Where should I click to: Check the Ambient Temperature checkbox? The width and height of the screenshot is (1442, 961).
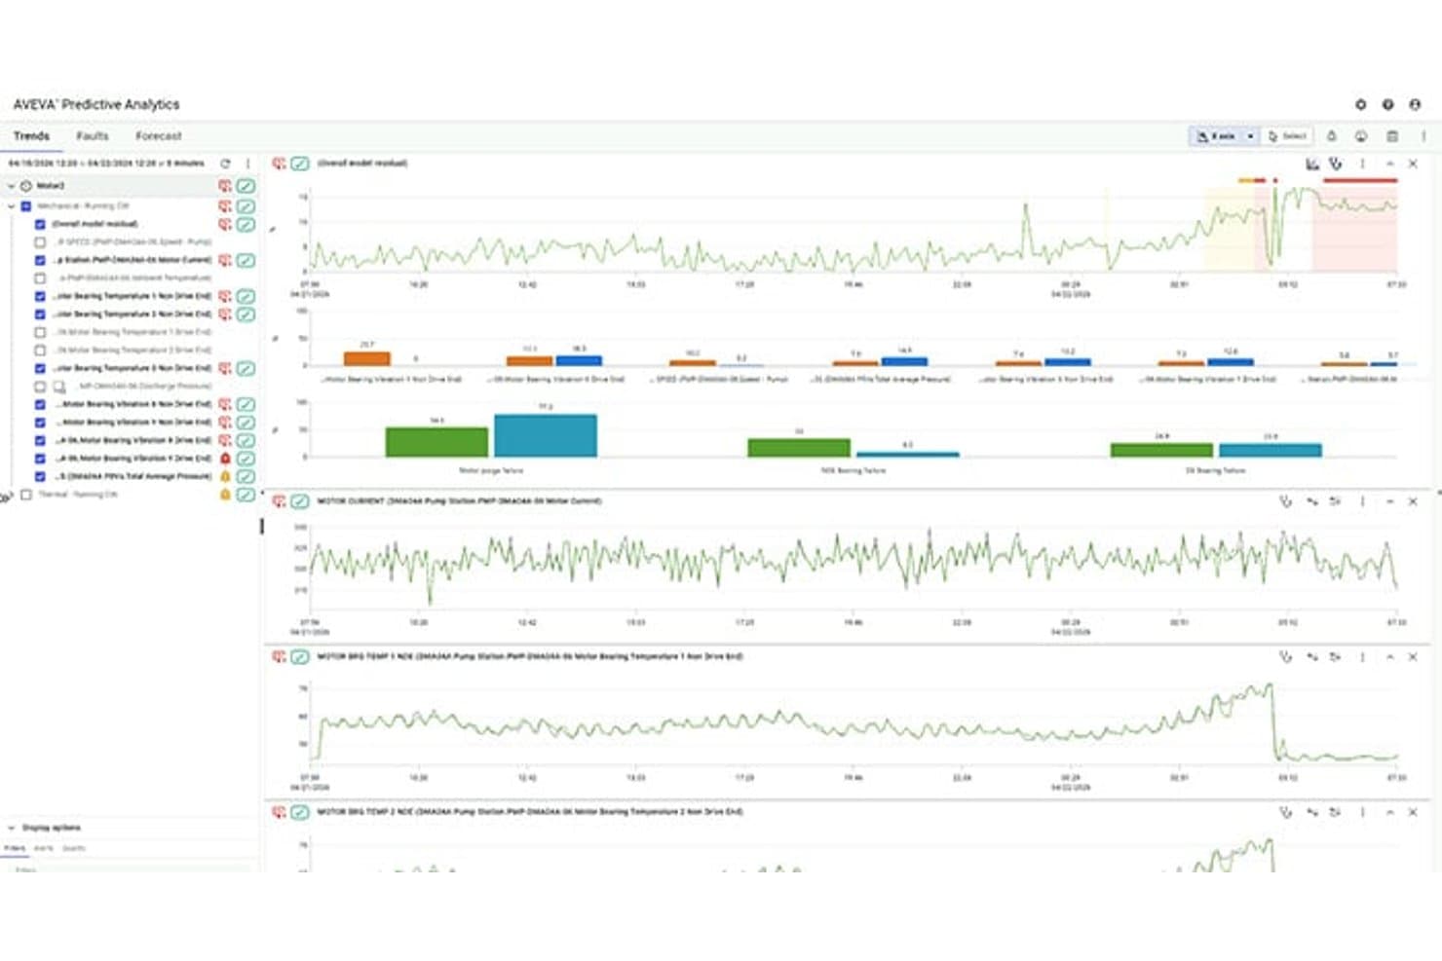click(40, 277)
